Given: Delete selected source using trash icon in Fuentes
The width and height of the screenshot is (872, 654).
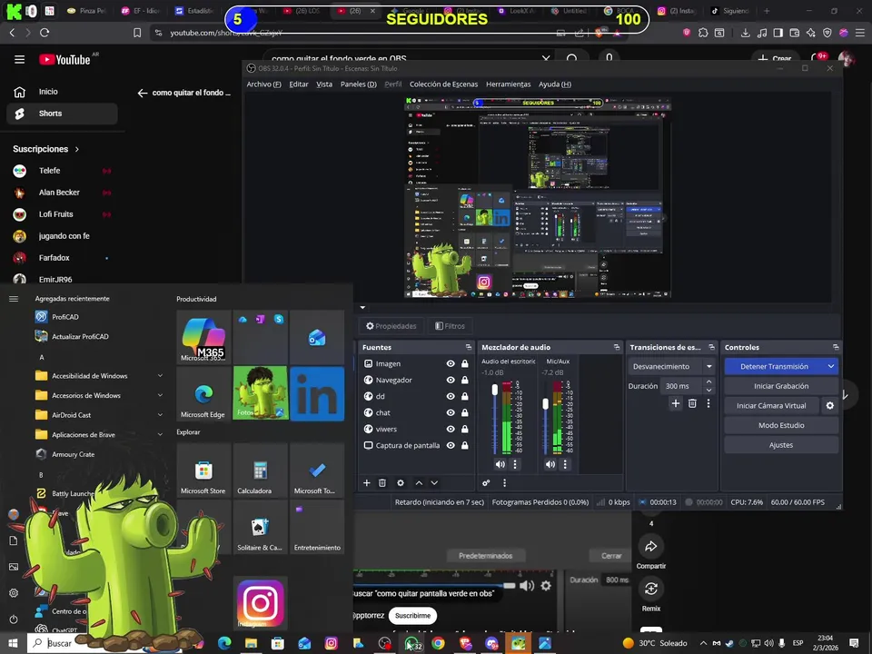Looking at the screenshot, I should (x=382, y=482).
